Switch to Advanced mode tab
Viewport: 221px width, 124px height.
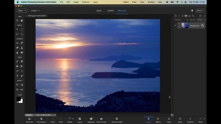[122, 11]
